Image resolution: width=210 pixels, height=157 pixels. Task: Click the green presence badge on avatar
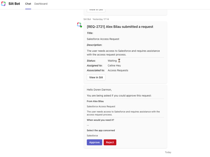(81, 26)
